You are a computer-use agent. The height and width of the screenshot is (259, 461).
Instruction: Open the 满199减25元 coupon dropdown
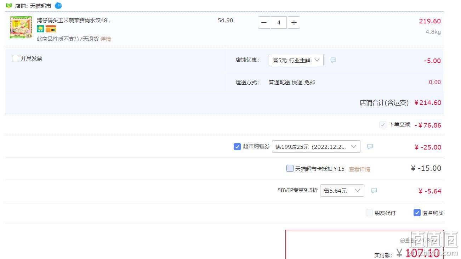coord(316,147)
